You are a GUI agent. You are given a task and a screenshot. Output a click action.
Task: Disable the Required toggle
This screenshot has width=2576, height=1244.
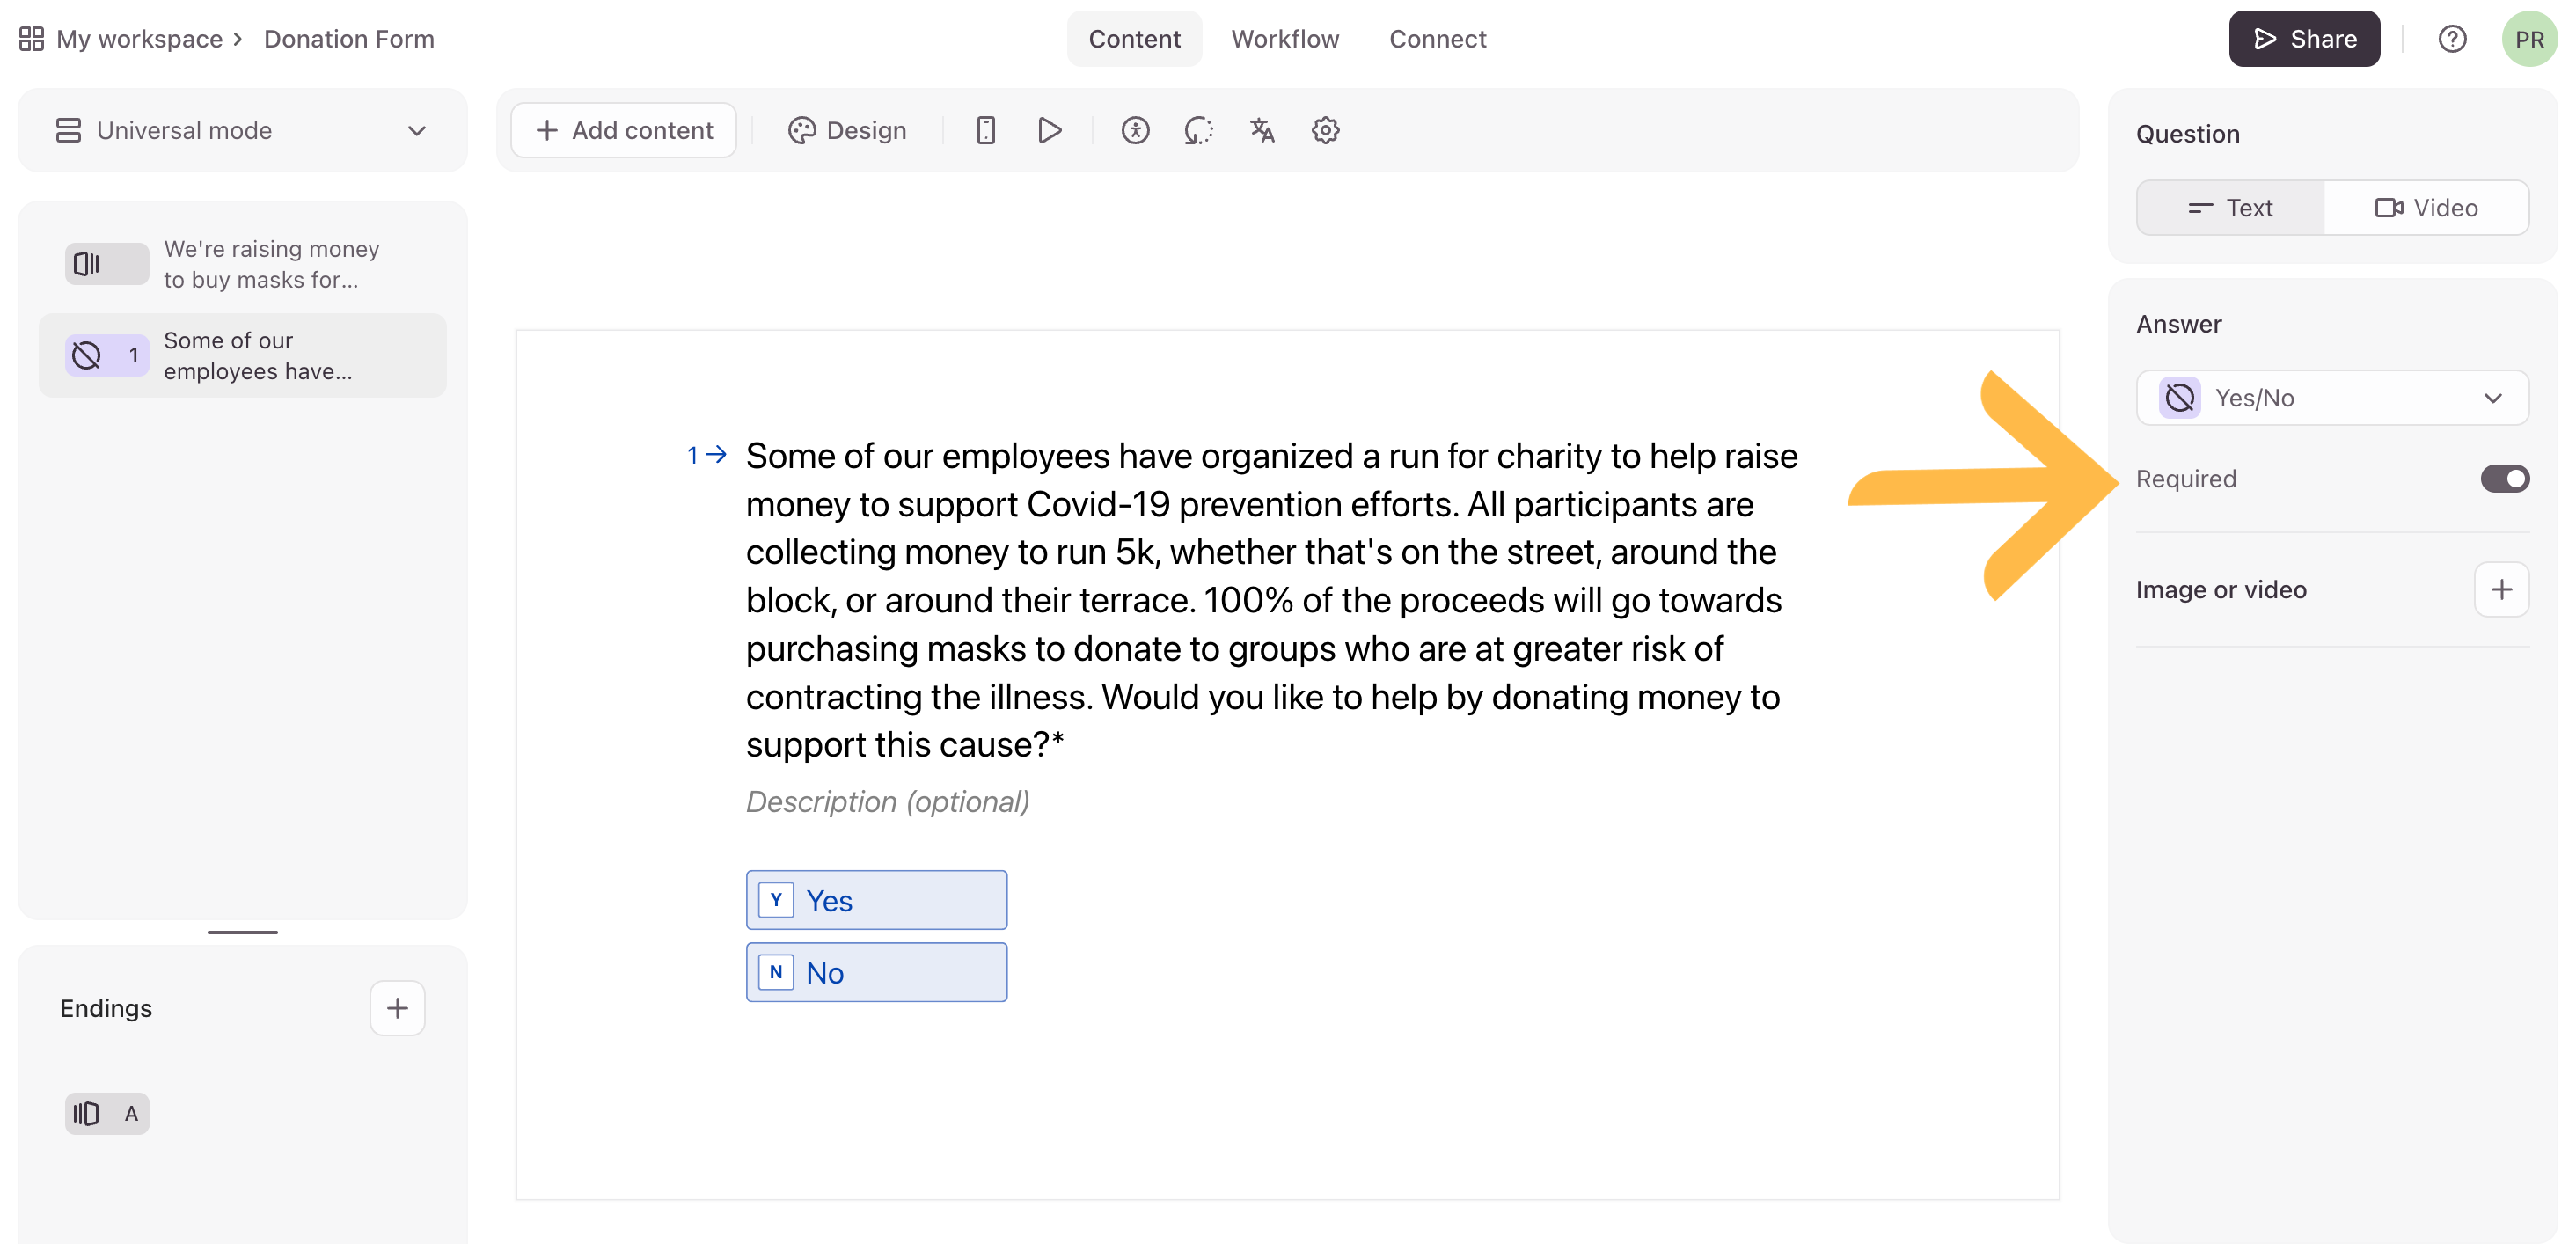coord(2504,479)
